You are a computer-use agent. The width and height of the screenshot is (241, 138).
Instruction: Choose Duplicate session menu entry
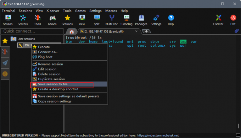69,79
